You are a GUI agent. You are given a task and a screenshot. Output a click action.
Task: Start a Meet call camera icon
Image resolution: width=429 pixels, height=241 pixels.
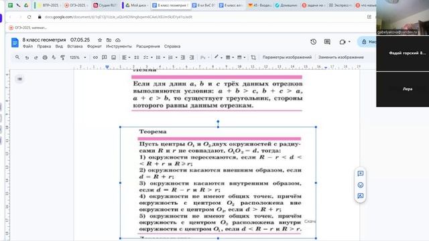coord(343,42)
